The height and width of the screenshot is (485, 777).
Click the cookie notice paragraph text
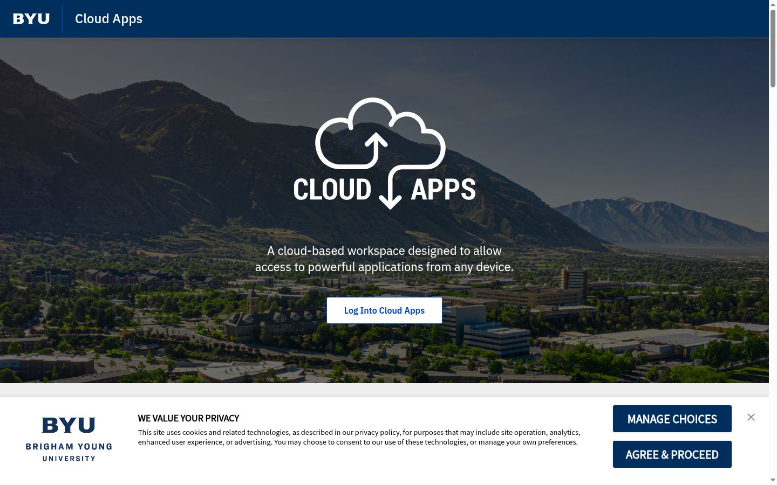359,437
